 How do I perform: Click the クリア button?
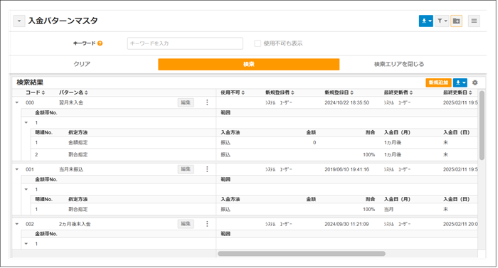coord(82,64)
